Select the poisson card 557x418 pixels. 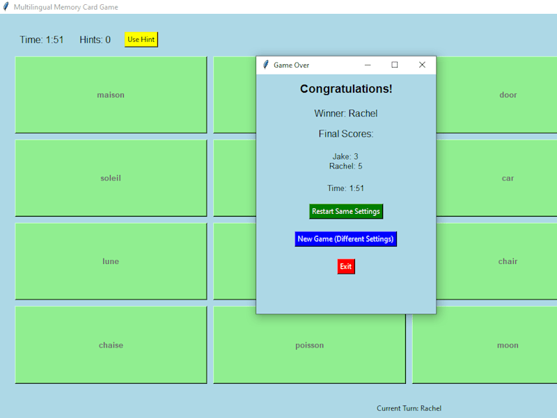pyautogui.click(x=309, y=345)
